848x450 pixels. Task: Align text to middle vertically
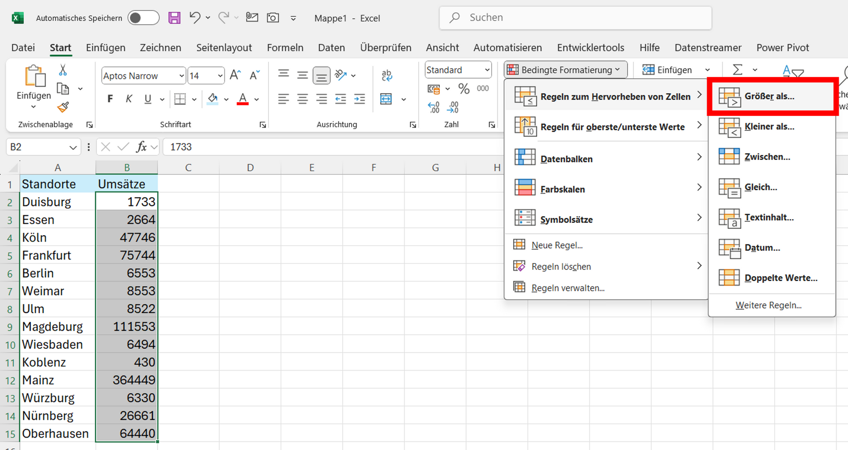click(303, 75)
